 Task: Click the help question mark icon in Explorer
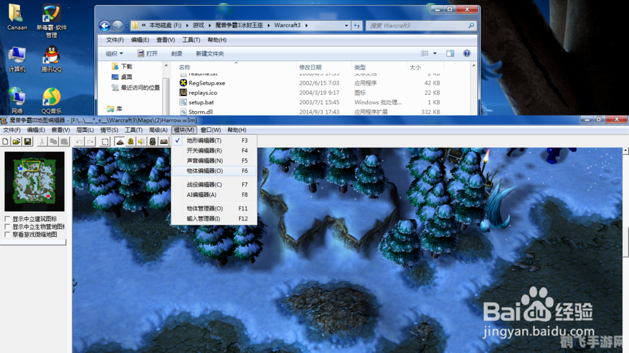click(467, 53)
